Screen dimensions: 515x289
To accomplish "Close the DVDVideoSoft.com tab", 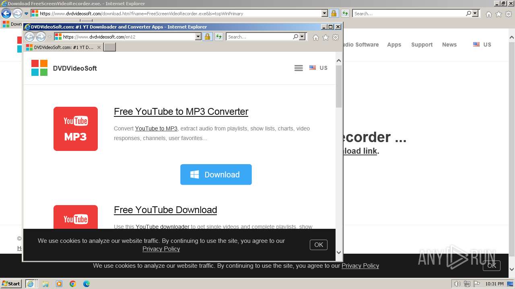I will click(99, 47).
